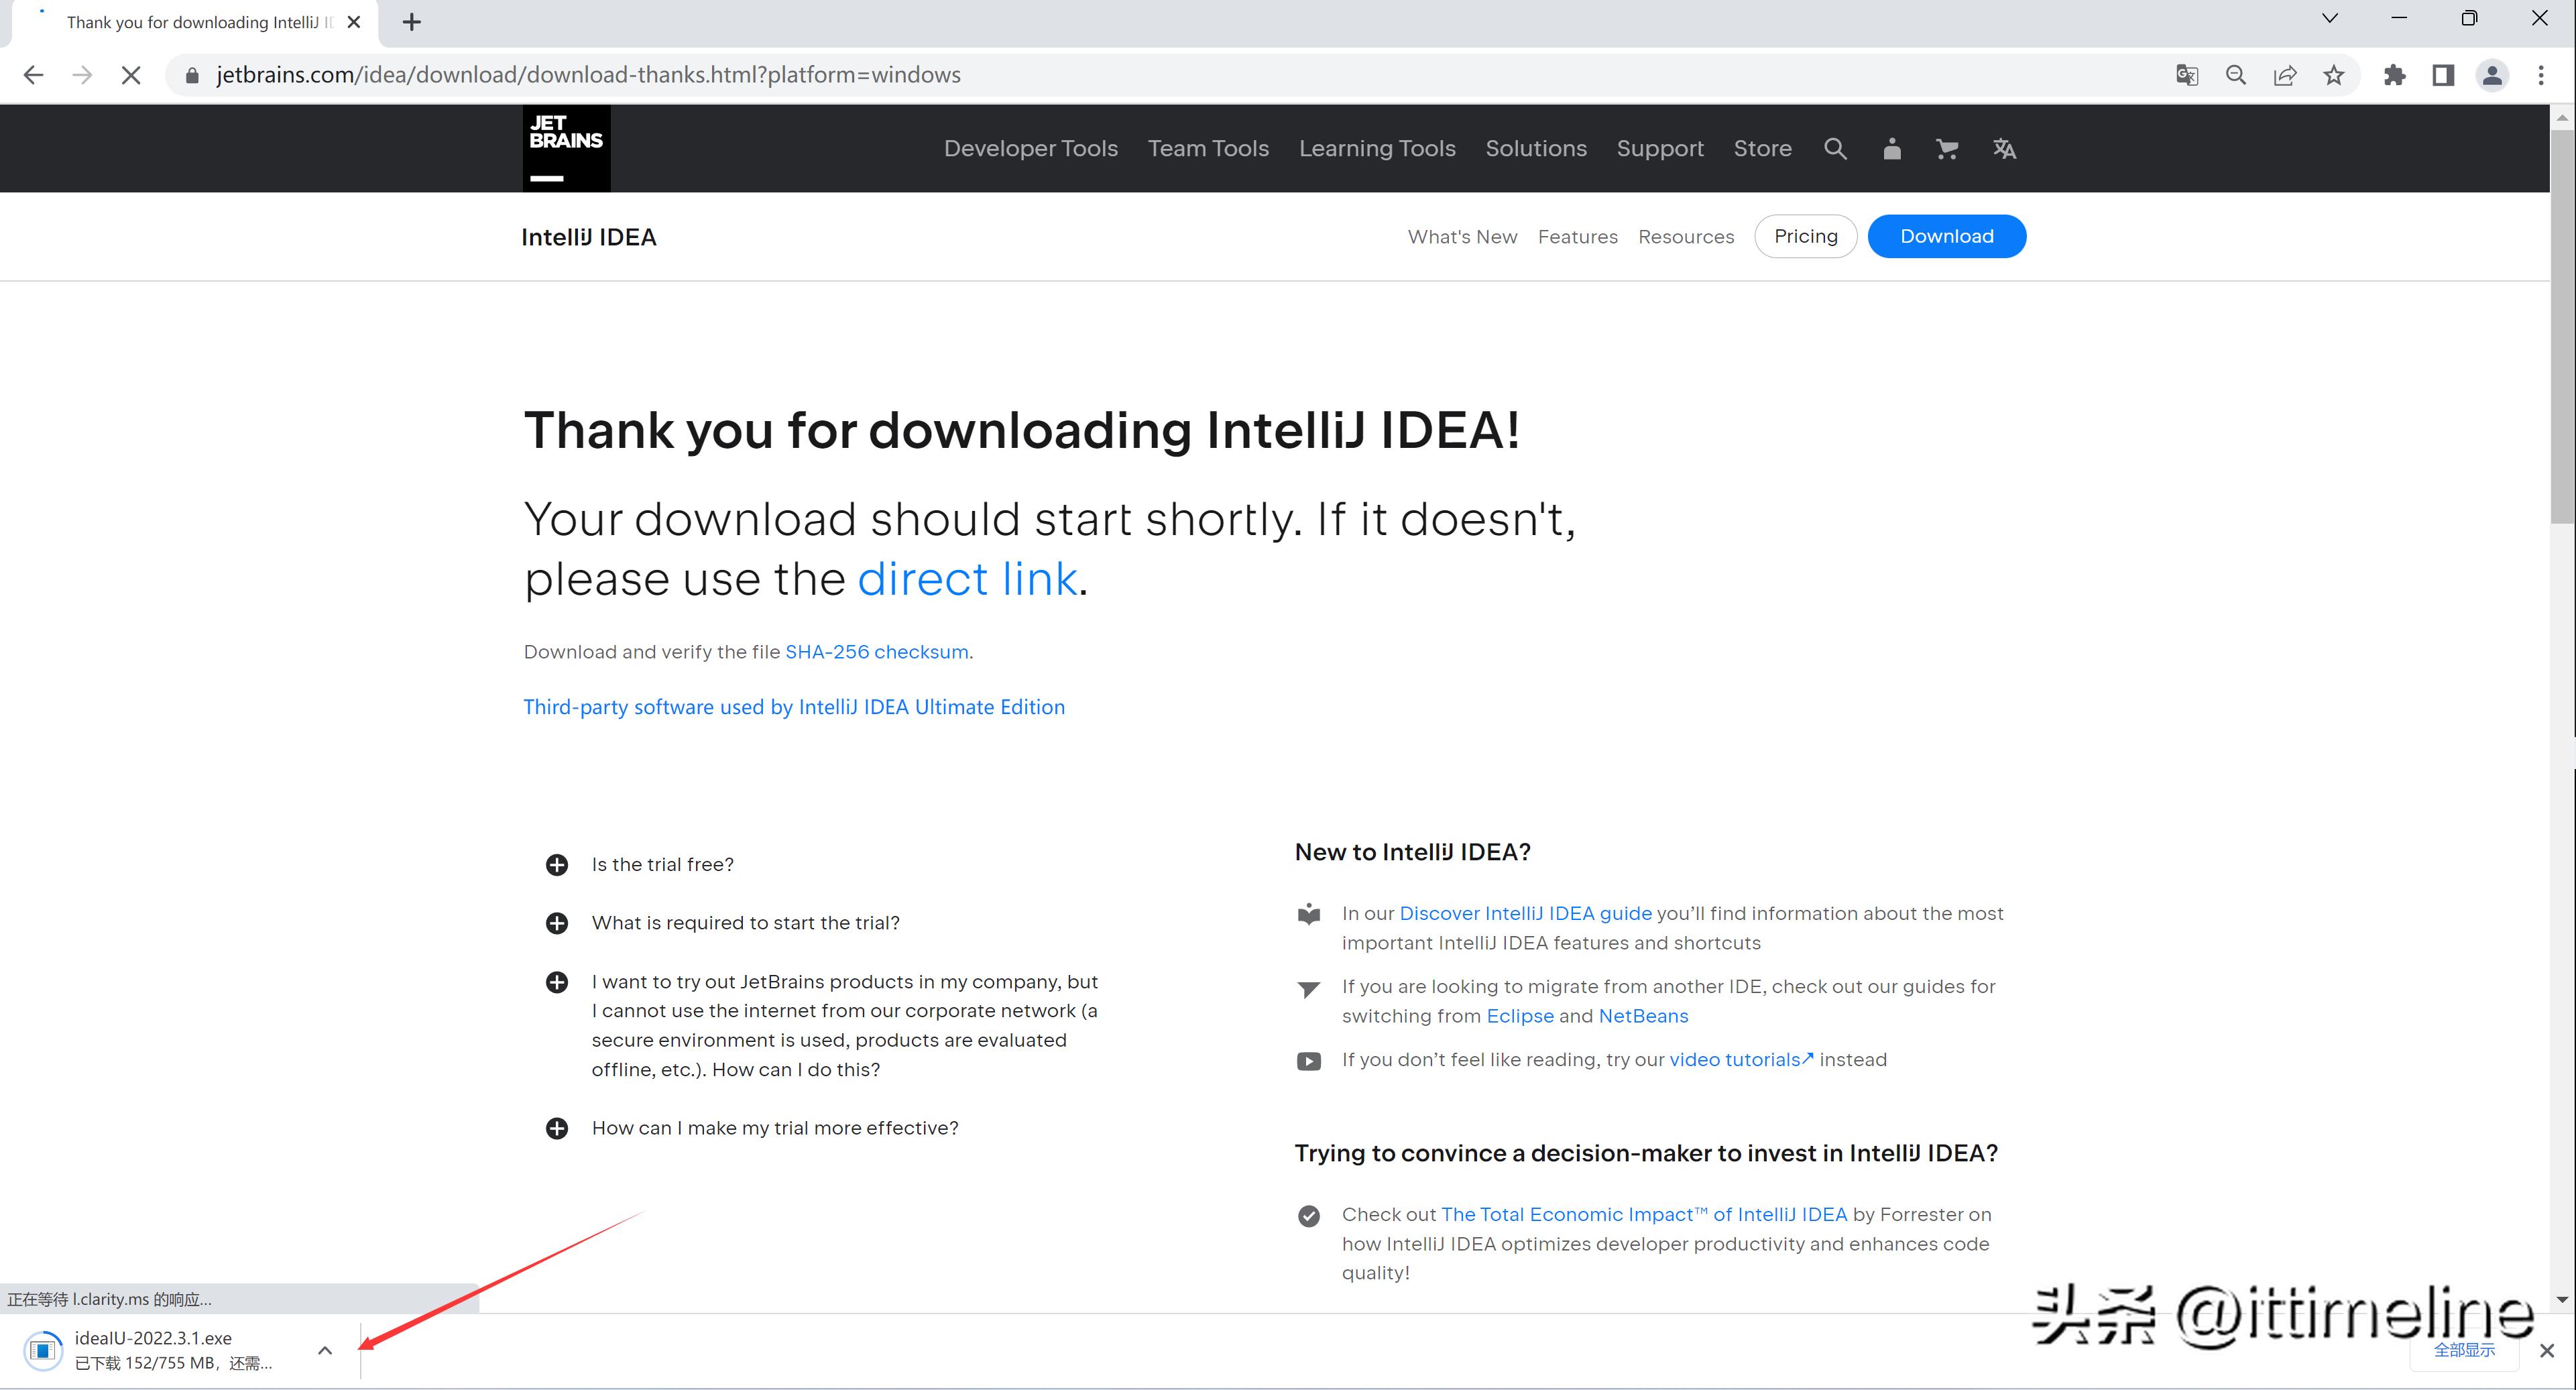Open the NetBeans migration guide link
The height and width of the screenshot is (1390, 2576).
(x=1643, y=1016)
